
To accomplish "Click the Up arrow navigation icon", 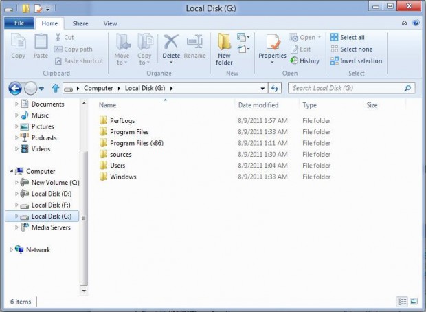I will [x=56, y=88].
